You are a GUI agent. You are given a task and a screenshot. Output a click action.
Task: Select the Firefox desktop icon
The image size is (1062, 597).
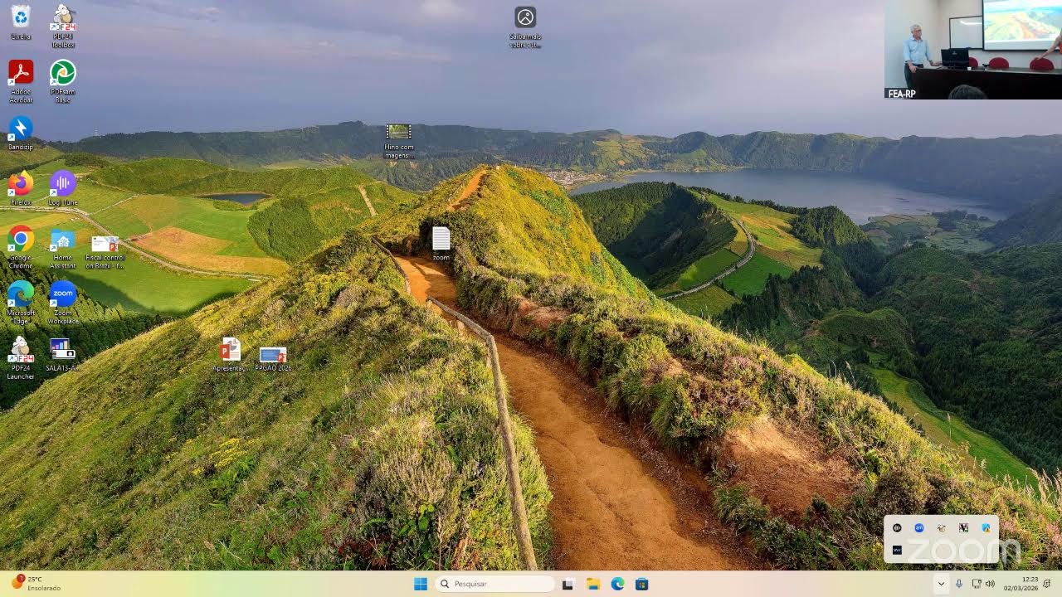(21, 188)
